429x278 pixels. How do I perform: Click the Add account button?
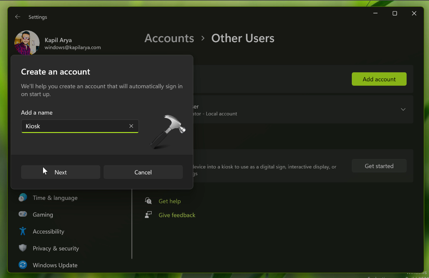379,79
